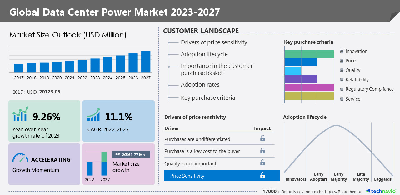Click the lock beside Quality is not important

[x=262, y=162]
